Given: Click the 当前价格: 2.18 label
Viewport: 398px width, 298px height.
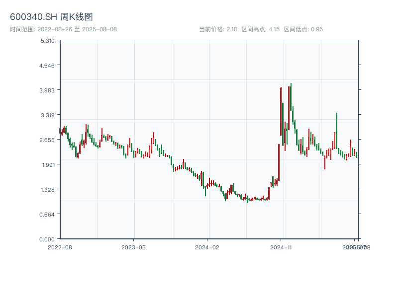Looking at the screenshot, I should pyautogui.click(x=218, y=29).
